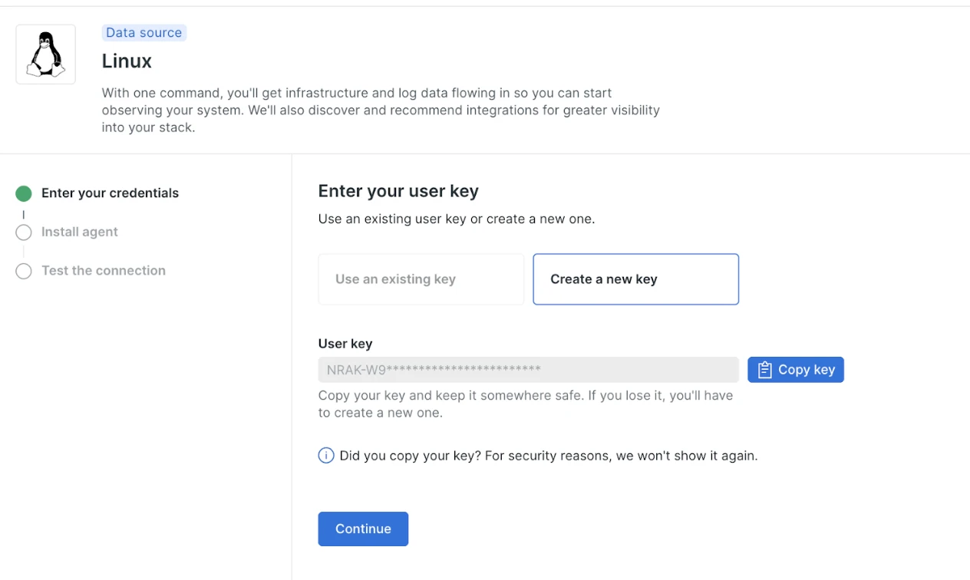The width and height of the screenshot is (970, 580).
Task: Go to the Test the connection step label
Action: [x=104, y=271]
